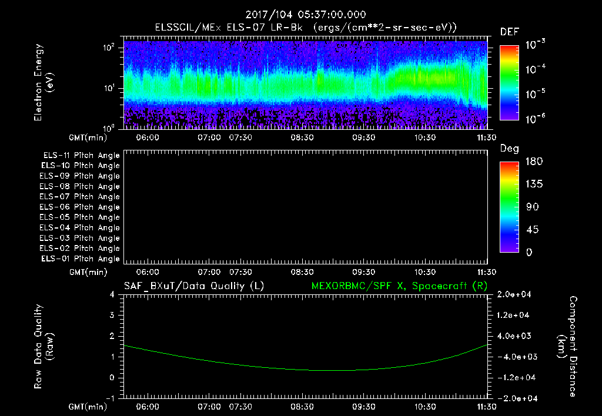Select the 'ELS-10 Pitch Angle' row label
The height and width of the screenshot is (416, 602).
tap(81, 166)
